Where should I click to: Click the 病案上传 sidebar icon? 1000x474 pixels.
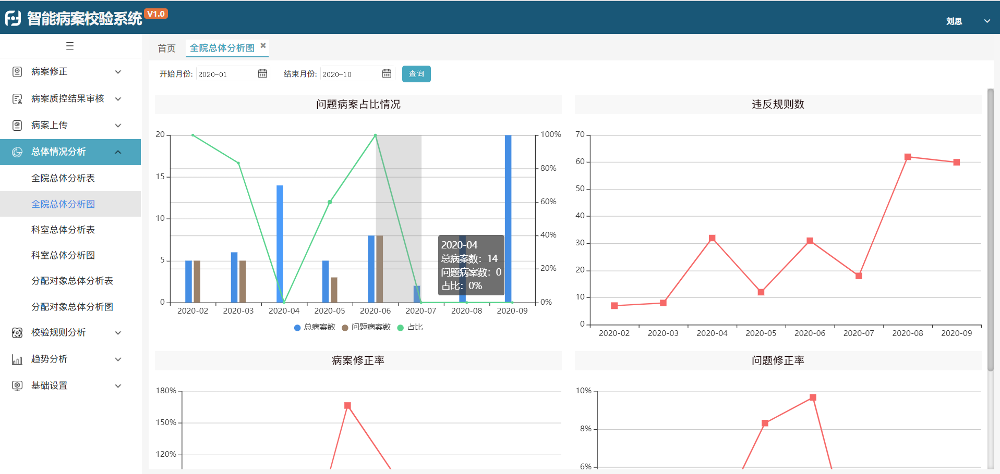pos(17,125)
